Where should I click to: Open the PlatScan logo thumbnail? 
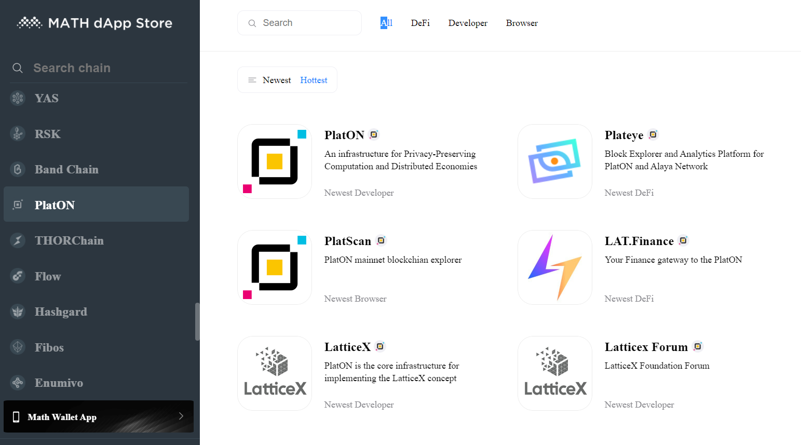click(x=275, y=267)
